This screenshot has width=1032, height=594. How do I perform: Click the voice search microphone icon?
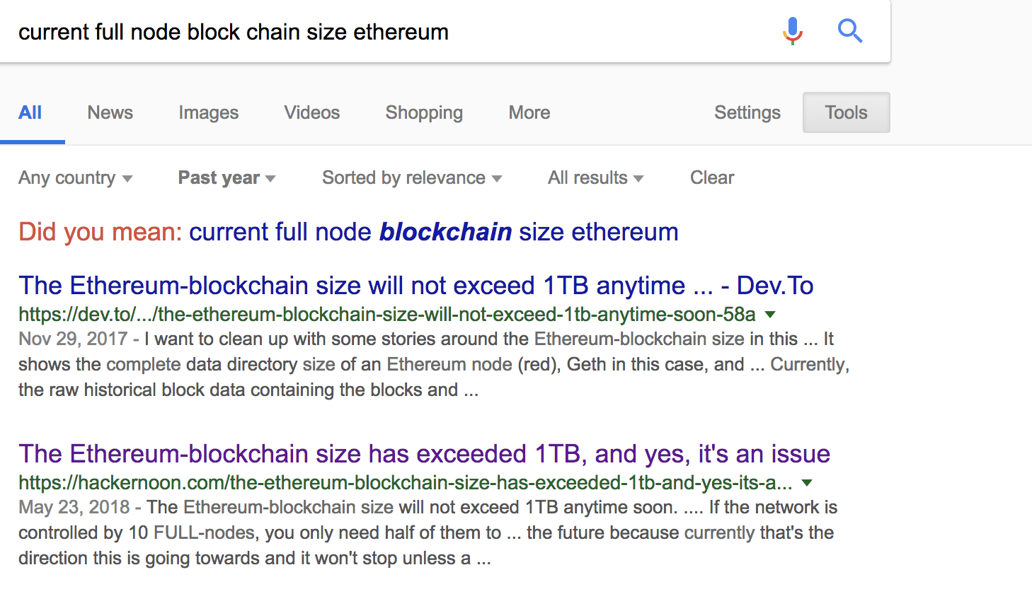(x=793, y=31)
